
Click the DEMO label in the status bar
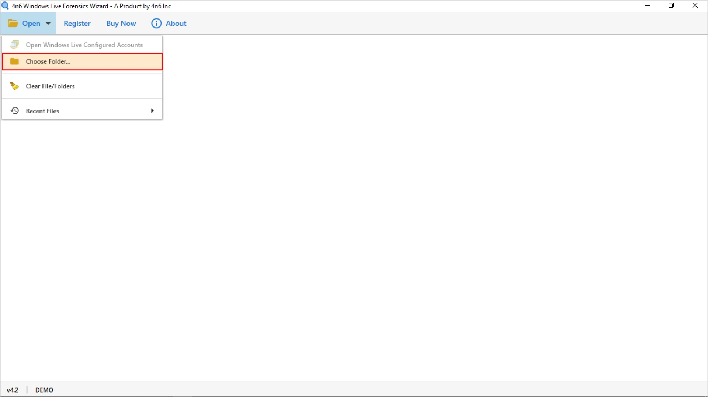(44, 390)
